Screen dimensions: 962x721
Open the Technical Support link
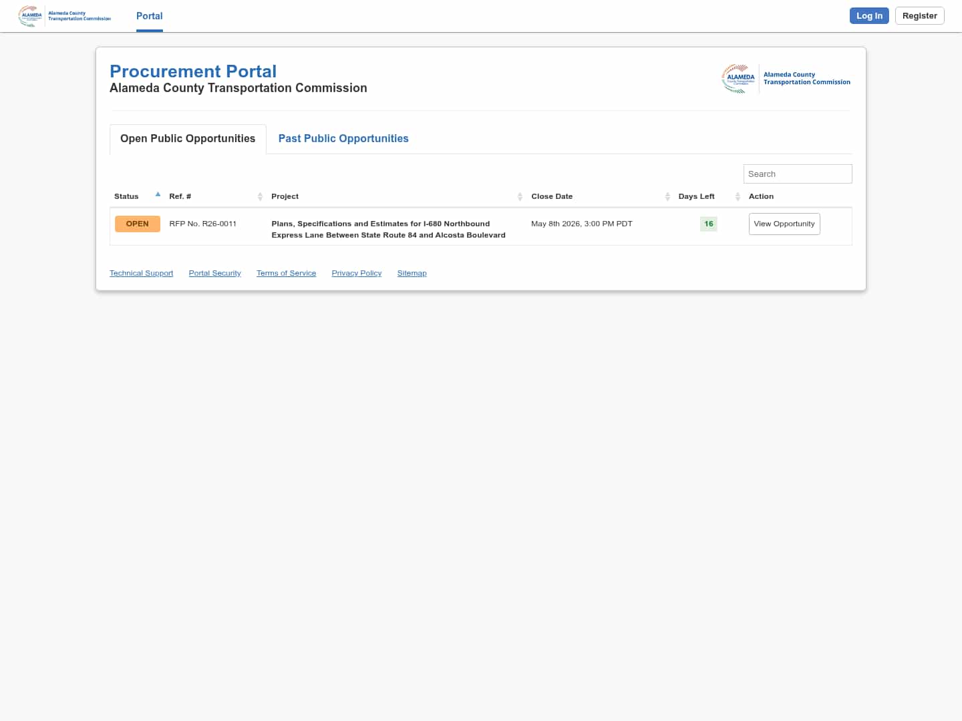tap(141, 273)
